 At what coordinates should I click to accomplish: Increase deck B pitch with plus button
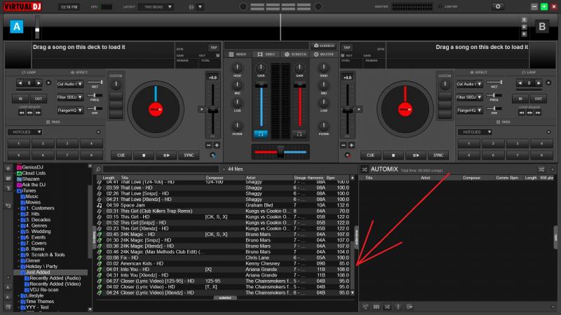click(351, 145)
